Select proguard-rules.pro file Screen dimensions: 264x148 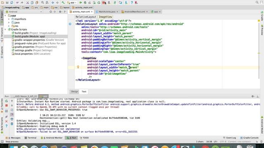click(38, 43)
